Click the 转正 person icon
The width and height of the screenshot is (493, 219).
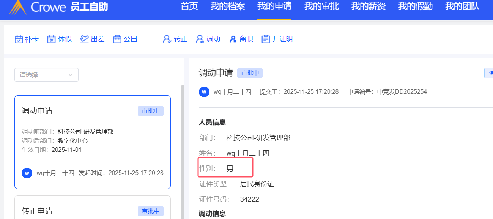(167, 39)
